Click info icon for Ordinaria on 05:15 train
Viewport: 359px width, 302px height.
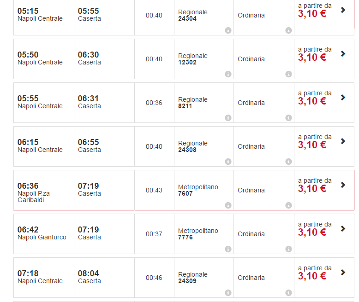[x=288, y=30]
